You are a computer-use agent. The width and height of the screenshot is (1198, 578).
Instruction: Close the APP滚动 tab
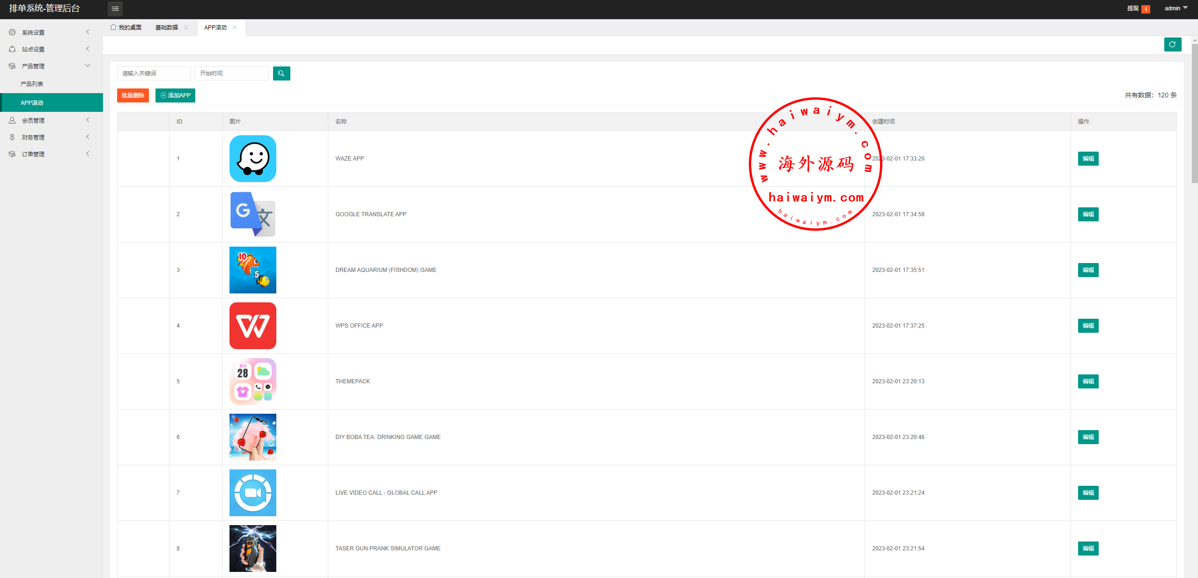[235, 28]
